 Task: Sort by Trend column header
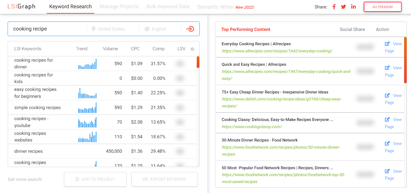(82, 49)
